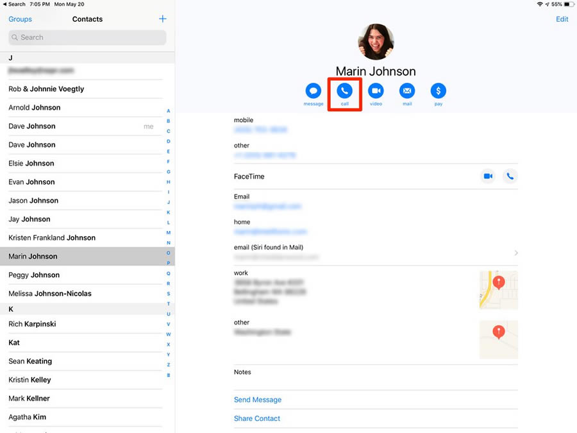Screen dimensions: 577x433
Task: Expand the Siri found in Mail chevron
Action: (516, 253)
